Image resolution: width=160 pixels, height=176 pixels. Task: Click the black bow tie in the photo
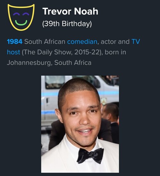(90, 156)
